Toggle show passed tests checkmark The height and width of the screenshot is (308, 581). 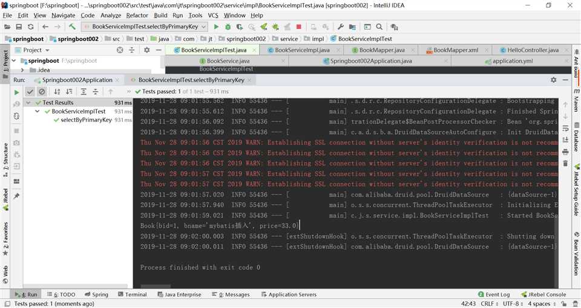(x=30, y=92)
